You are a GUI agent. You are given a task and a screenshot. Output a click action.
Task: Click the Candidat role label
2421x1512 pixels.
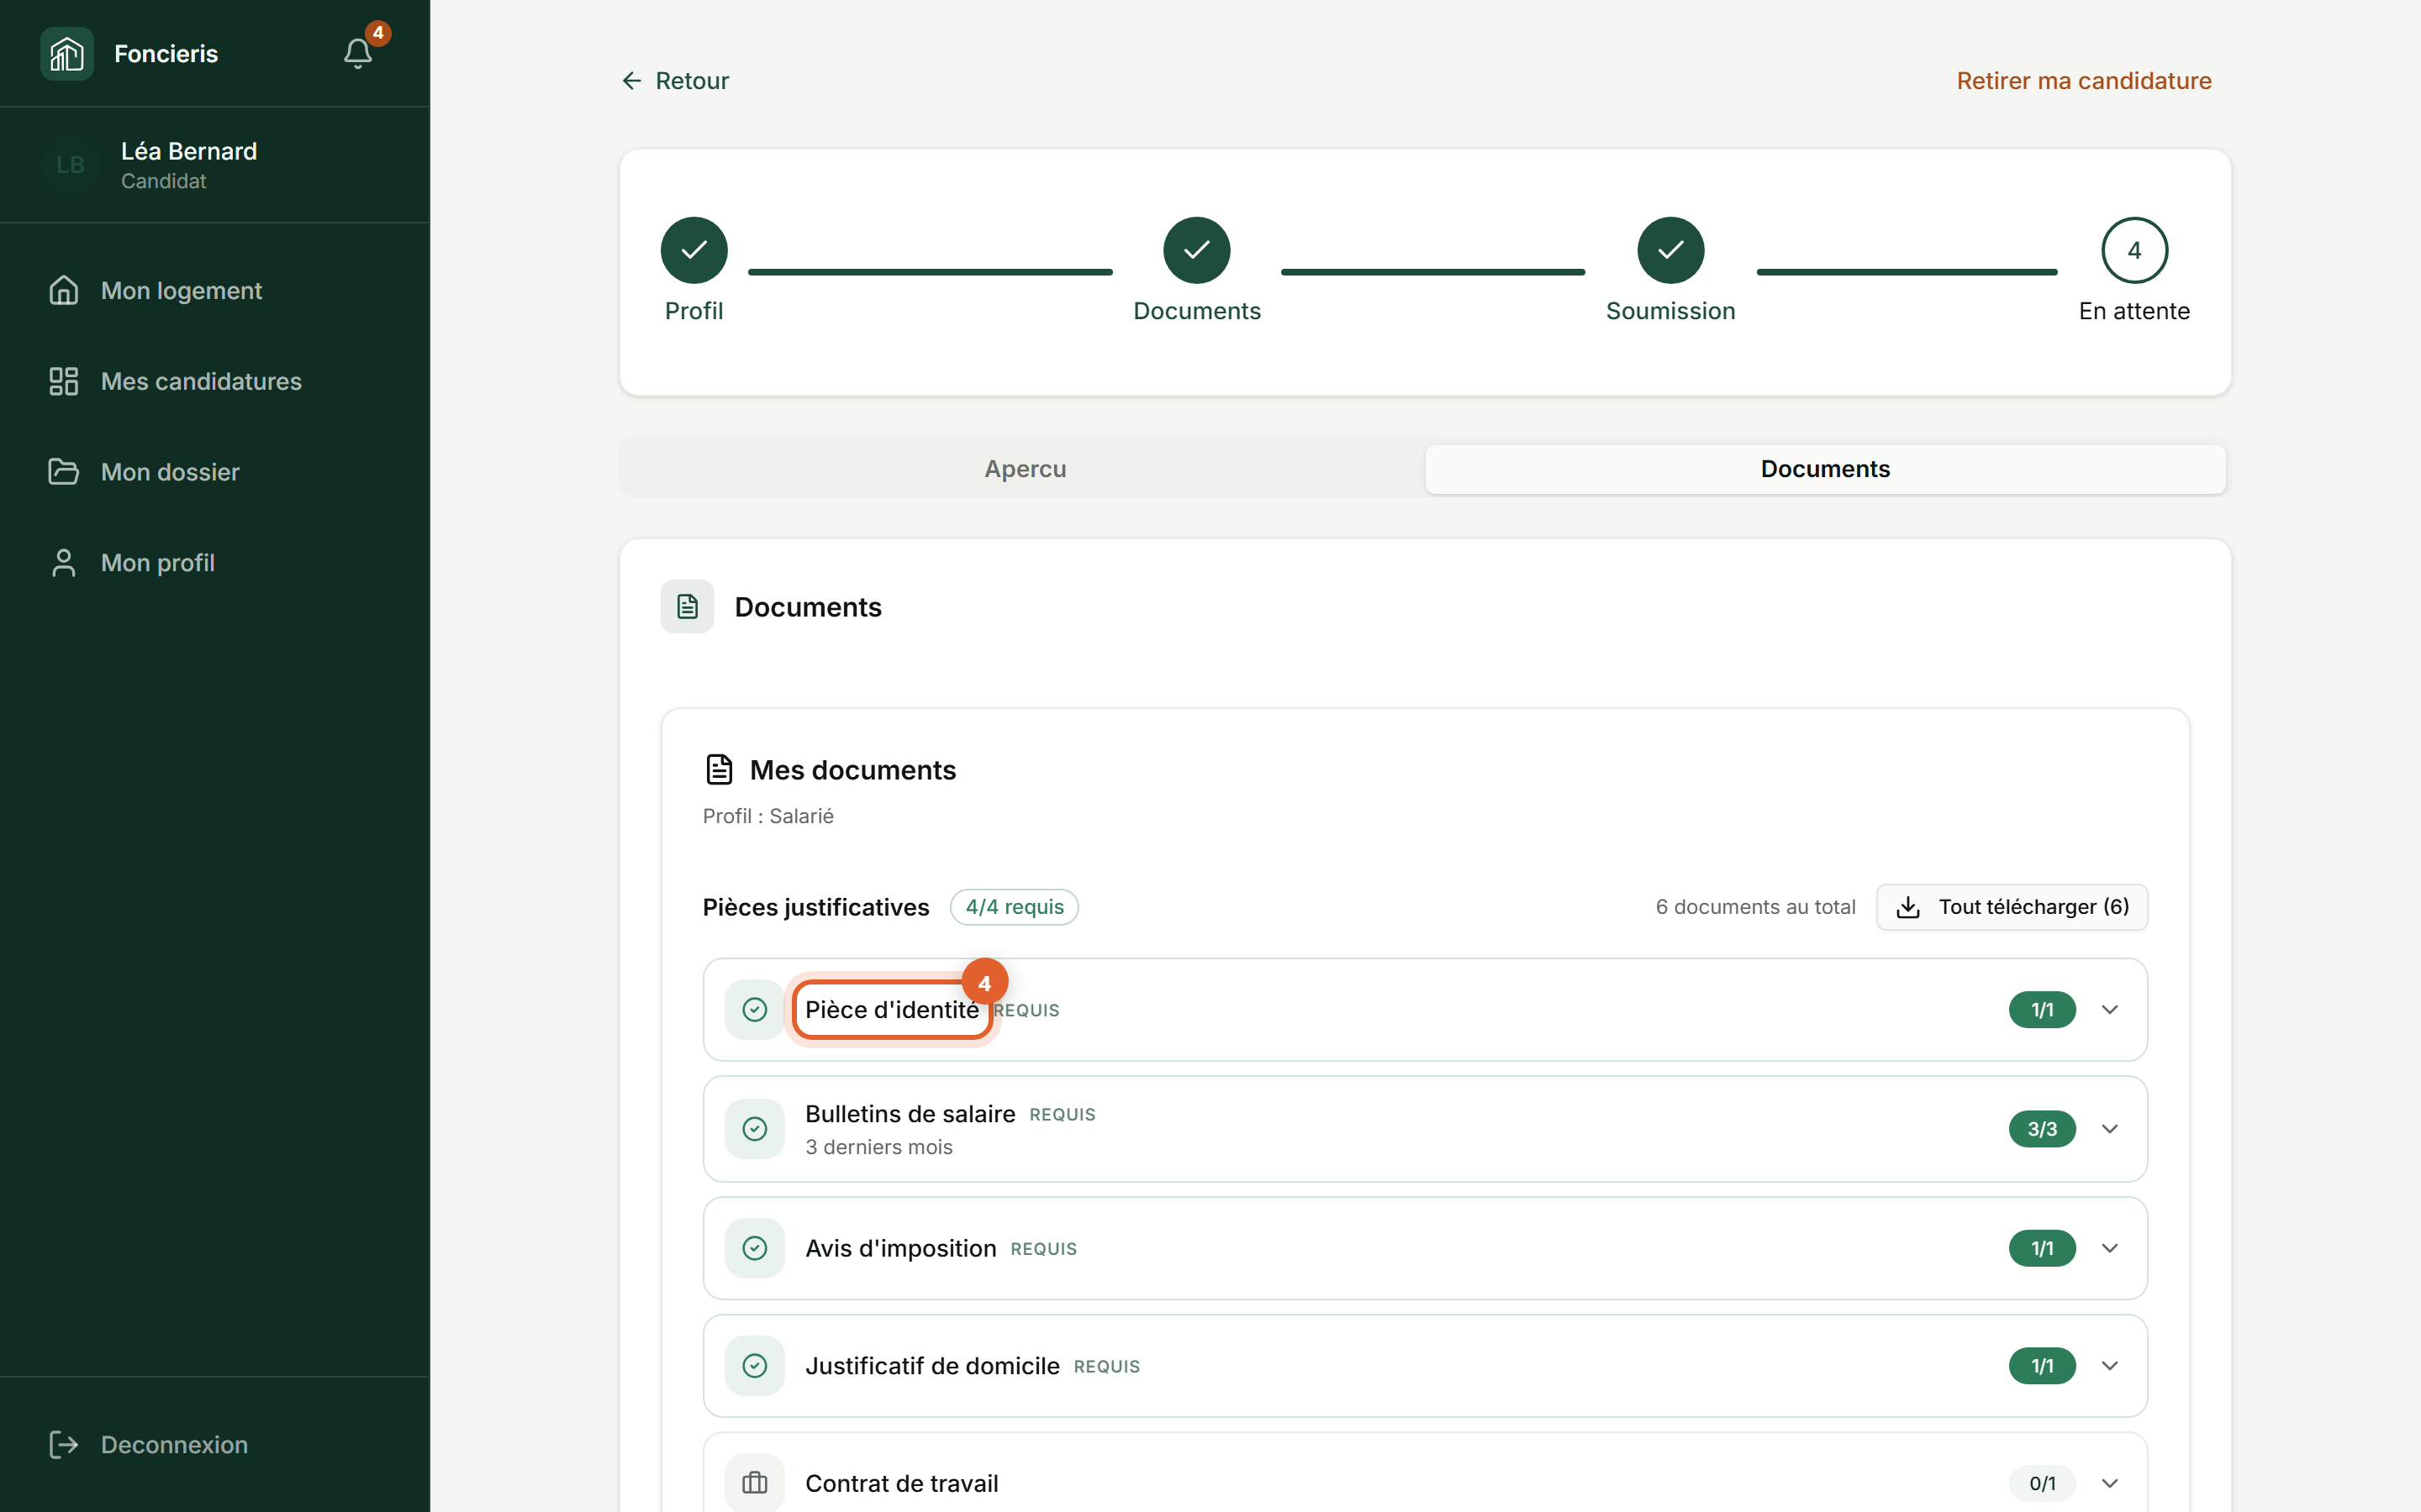[x=163, y=181]
